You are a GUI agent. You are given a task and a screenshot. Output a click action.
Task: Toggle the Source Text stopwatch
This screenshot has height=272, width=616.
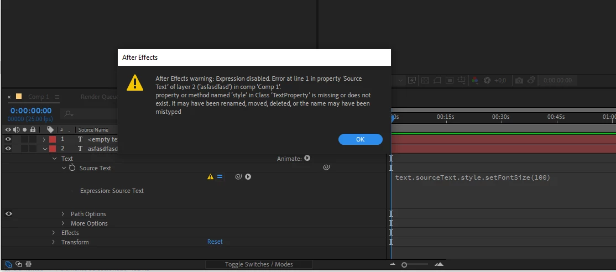click(x=72, y=168)
